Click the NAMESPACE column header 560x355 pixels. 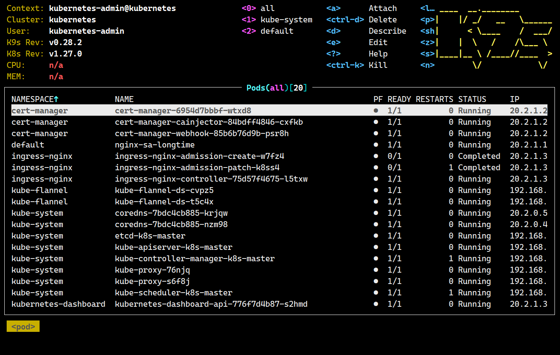33,99
